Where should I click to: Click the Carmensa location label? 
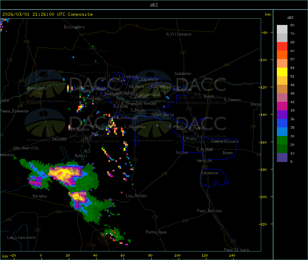pyautogui.click(x=209, y=173)
